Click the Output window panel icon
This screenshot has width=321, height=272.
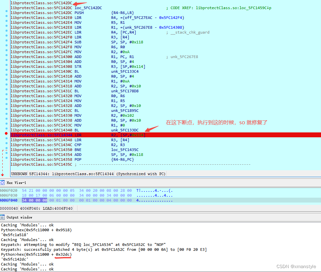tap(3, 217)
